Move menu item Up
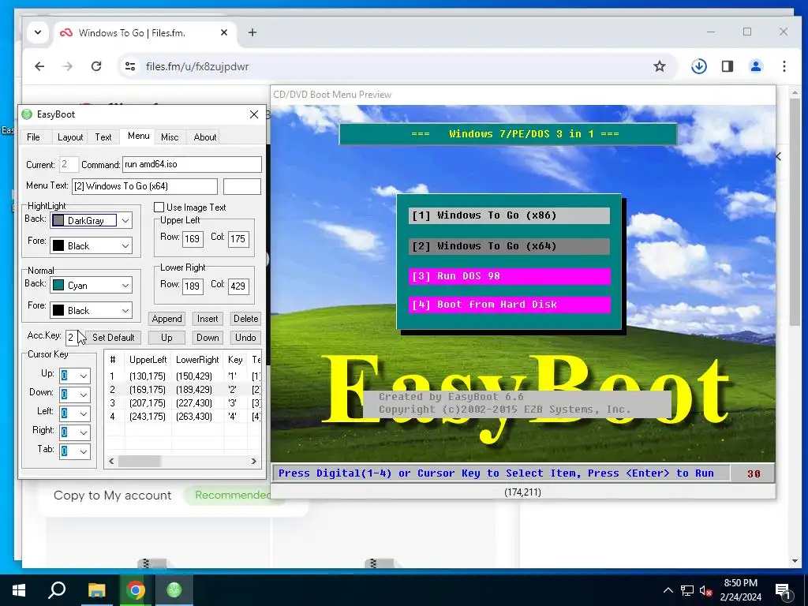The width and height of the screenshot is (808, 606). 166,338
